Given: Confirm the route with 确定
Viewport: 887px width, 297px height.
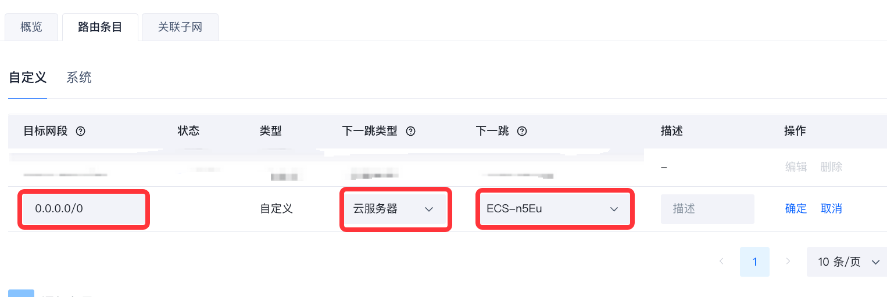Looking at the screenshot, I should click(796, 209).
